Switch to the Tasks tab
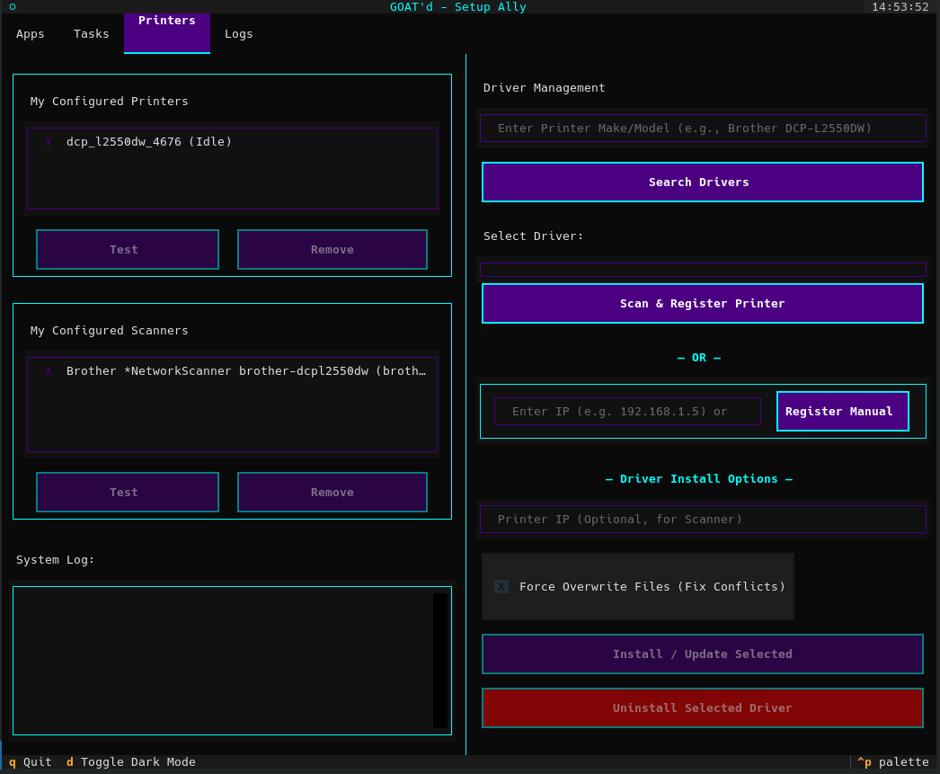Screen dimensions: 940x774 pos(91,33)
